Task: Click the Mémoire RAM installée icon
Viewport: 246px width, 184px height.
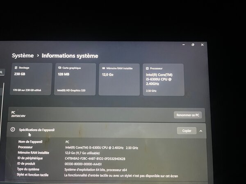Action: (103, 68)
